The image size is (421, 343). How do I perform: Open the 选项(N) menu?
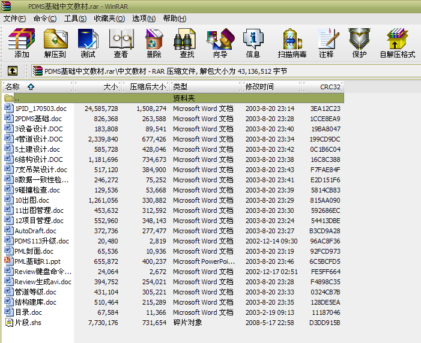pos(144,19)
